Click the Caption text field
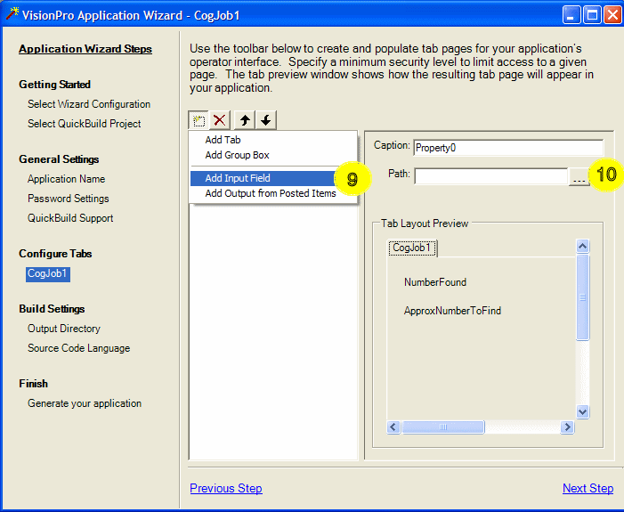Image resolution: width=624 pixels, height=512 pixels. coord(507,147)
